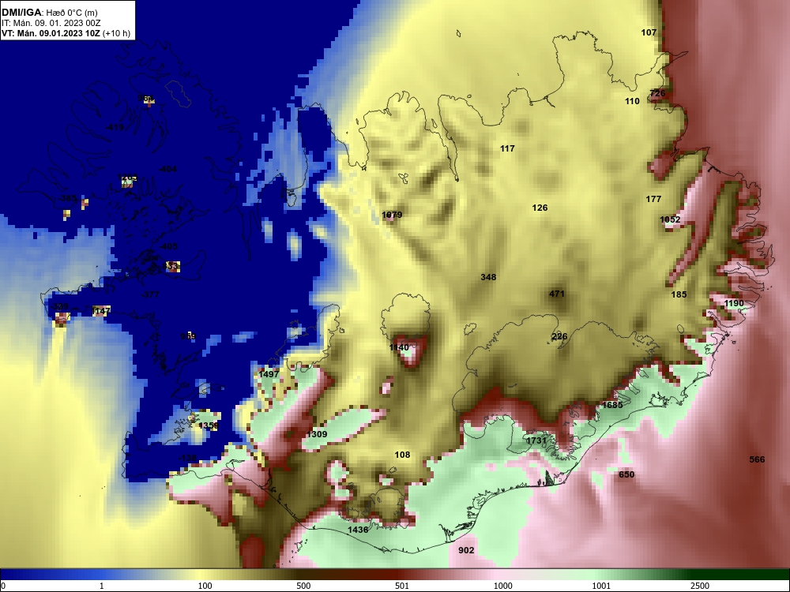Click the map value 226

559,337
